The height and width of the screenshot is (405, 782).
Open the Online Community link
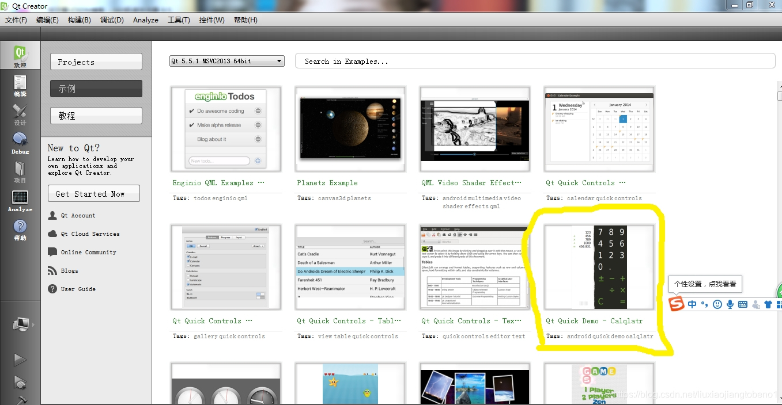coord(89,253)
